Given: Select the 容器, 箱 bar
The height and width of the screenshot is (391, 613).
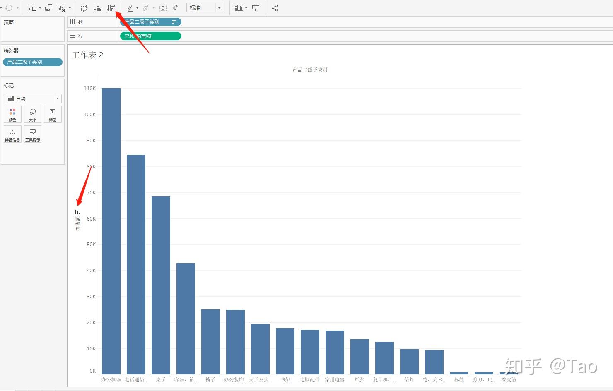Looking at the screenshot, I should pyautogui.click(x=186, y=319).
